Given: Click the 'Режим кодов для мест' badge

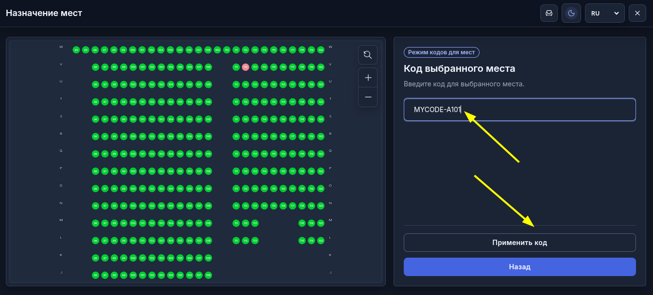Looking at the screenshot, I should [442, 52].
